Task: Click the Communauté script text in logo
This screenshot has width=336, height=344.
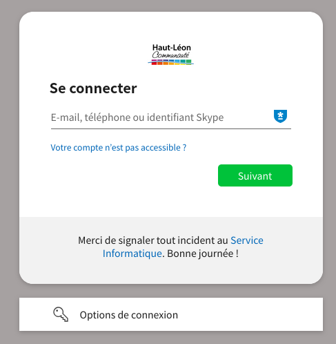Action: [170, 55]
